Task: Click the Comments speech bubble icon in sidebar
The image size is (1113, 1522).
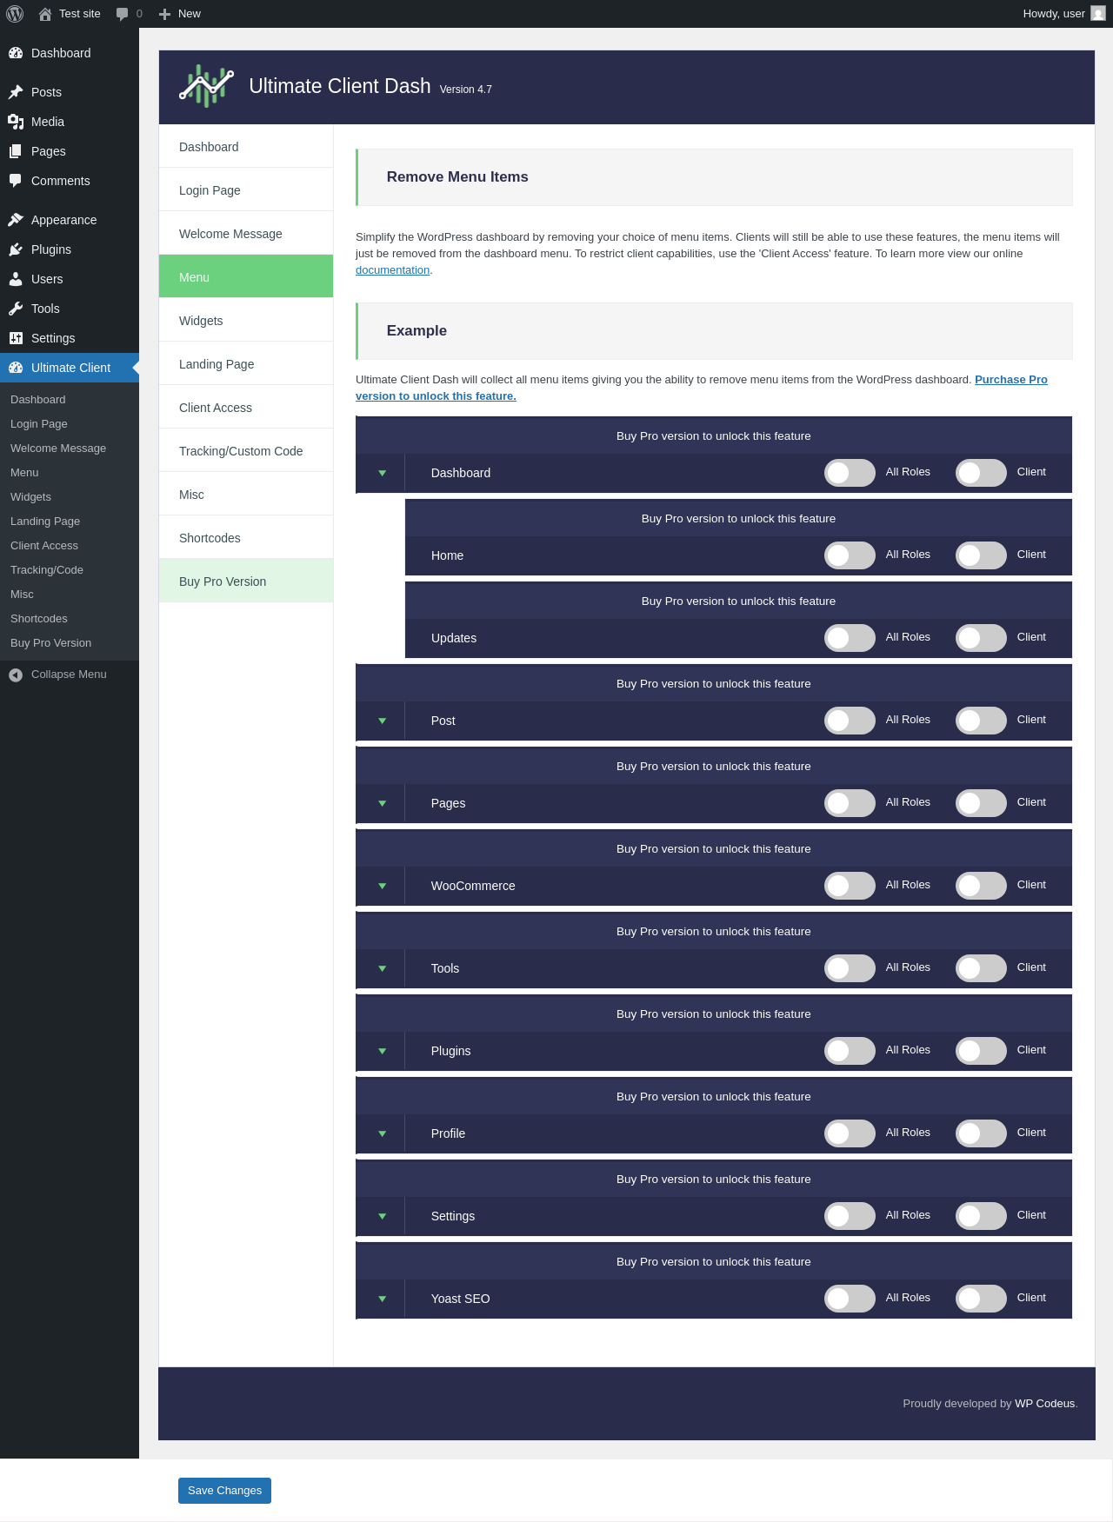Action: [x=16, y=181]
